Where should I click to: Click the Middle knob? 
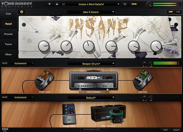tap(88, 46)
